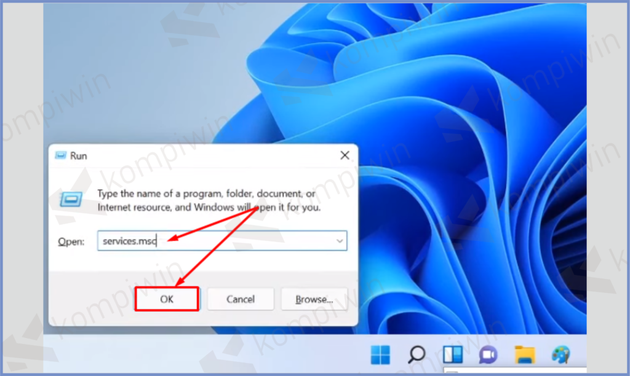Cancel the Run dialog
This screenshot has width=630, height=376.
(240, 299)
